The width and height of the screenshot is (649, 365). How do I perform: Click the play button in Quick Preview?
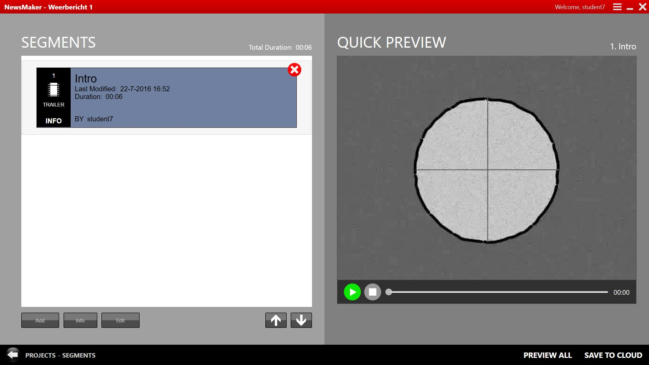point(353,292)
